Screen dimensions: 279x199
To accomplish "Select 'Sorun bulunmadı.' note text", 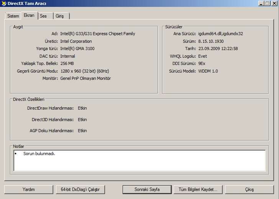I will 39,154.
